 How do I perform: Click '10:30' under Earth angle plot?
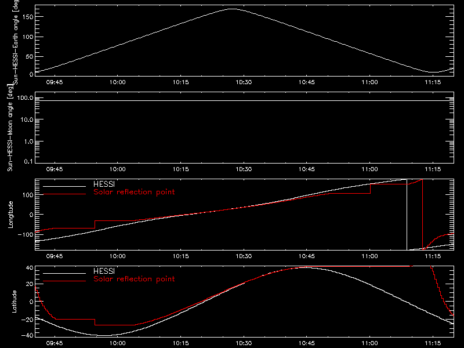(244, 82)
